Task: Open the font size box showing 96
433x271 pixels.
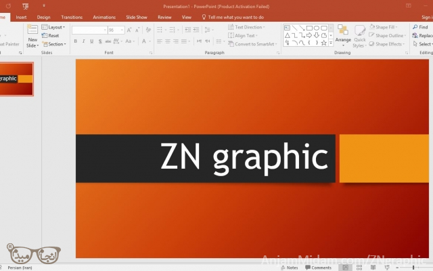Action: click(116, 30)
